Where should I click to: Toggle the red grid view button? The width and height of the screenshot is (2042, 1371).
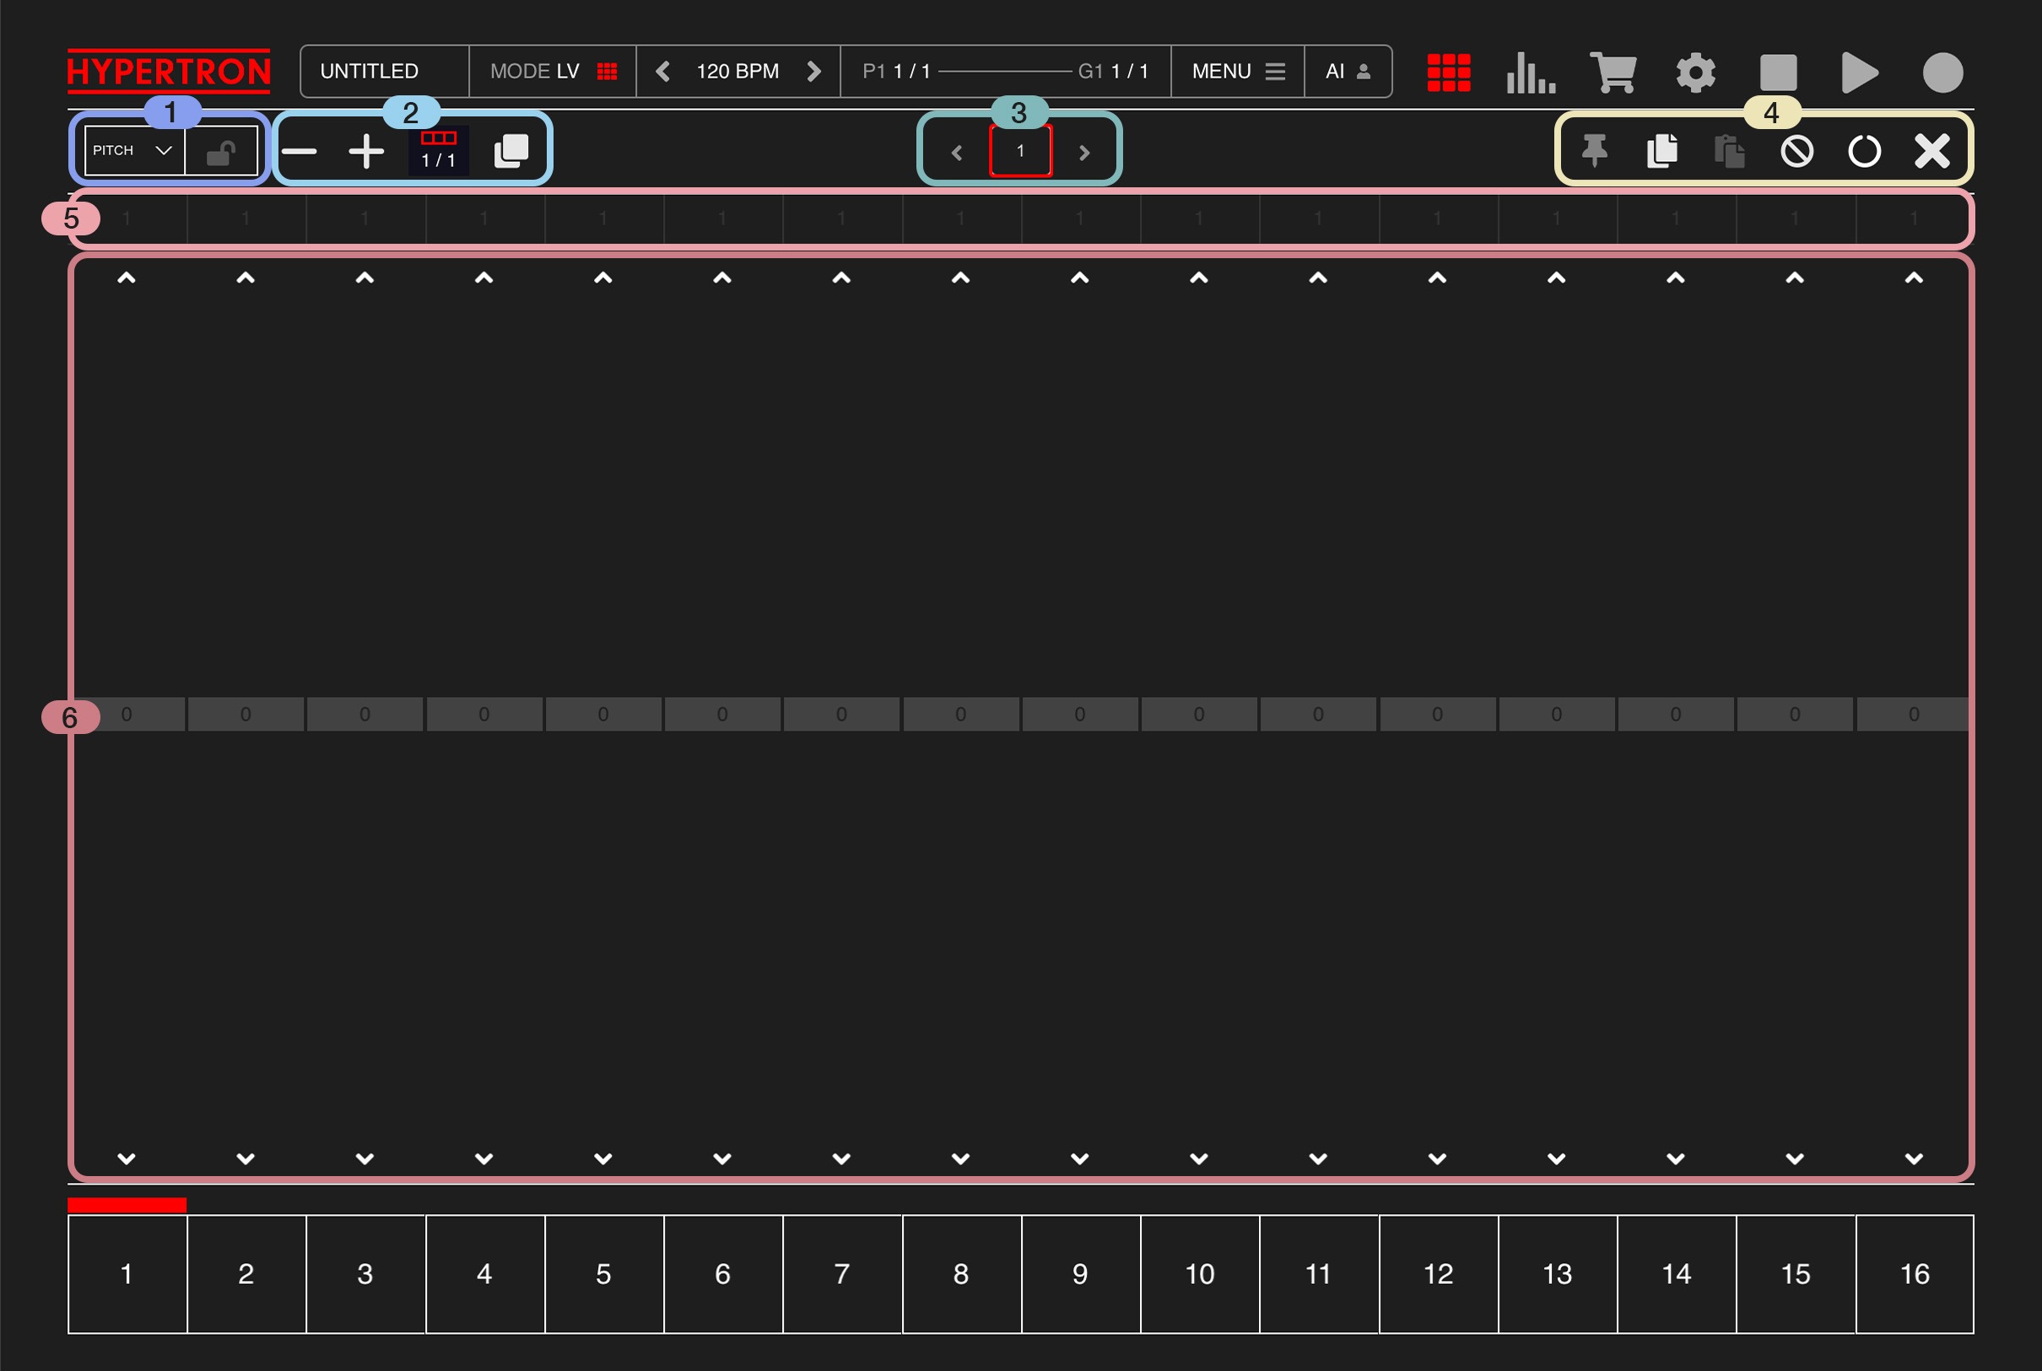pyautogui.click(x=1448, y=72)
